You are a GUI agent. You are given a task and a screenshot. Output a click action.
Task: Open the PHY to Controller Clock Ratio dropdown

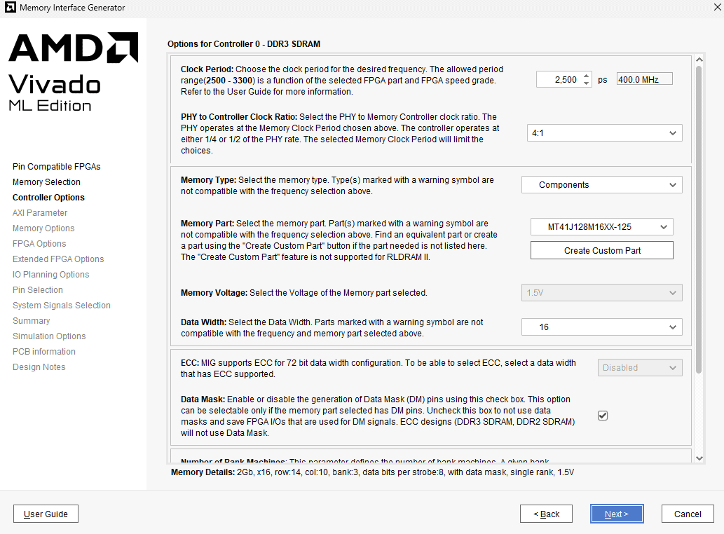point(604,132)
